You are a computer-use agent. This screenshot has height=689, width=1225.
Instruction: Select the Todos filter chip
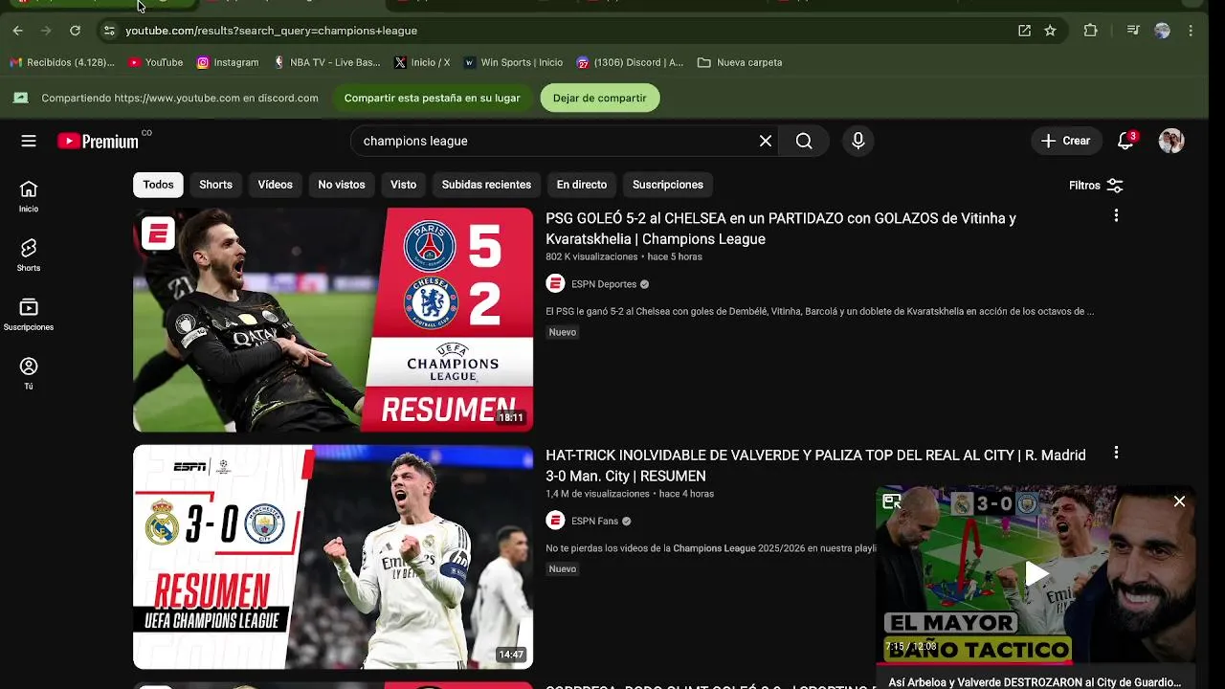point(158,185)
